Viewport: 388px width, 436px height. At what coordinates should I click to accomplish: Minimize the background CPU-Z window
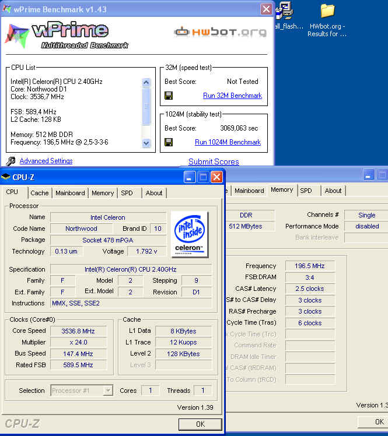[x=369, y=175]
